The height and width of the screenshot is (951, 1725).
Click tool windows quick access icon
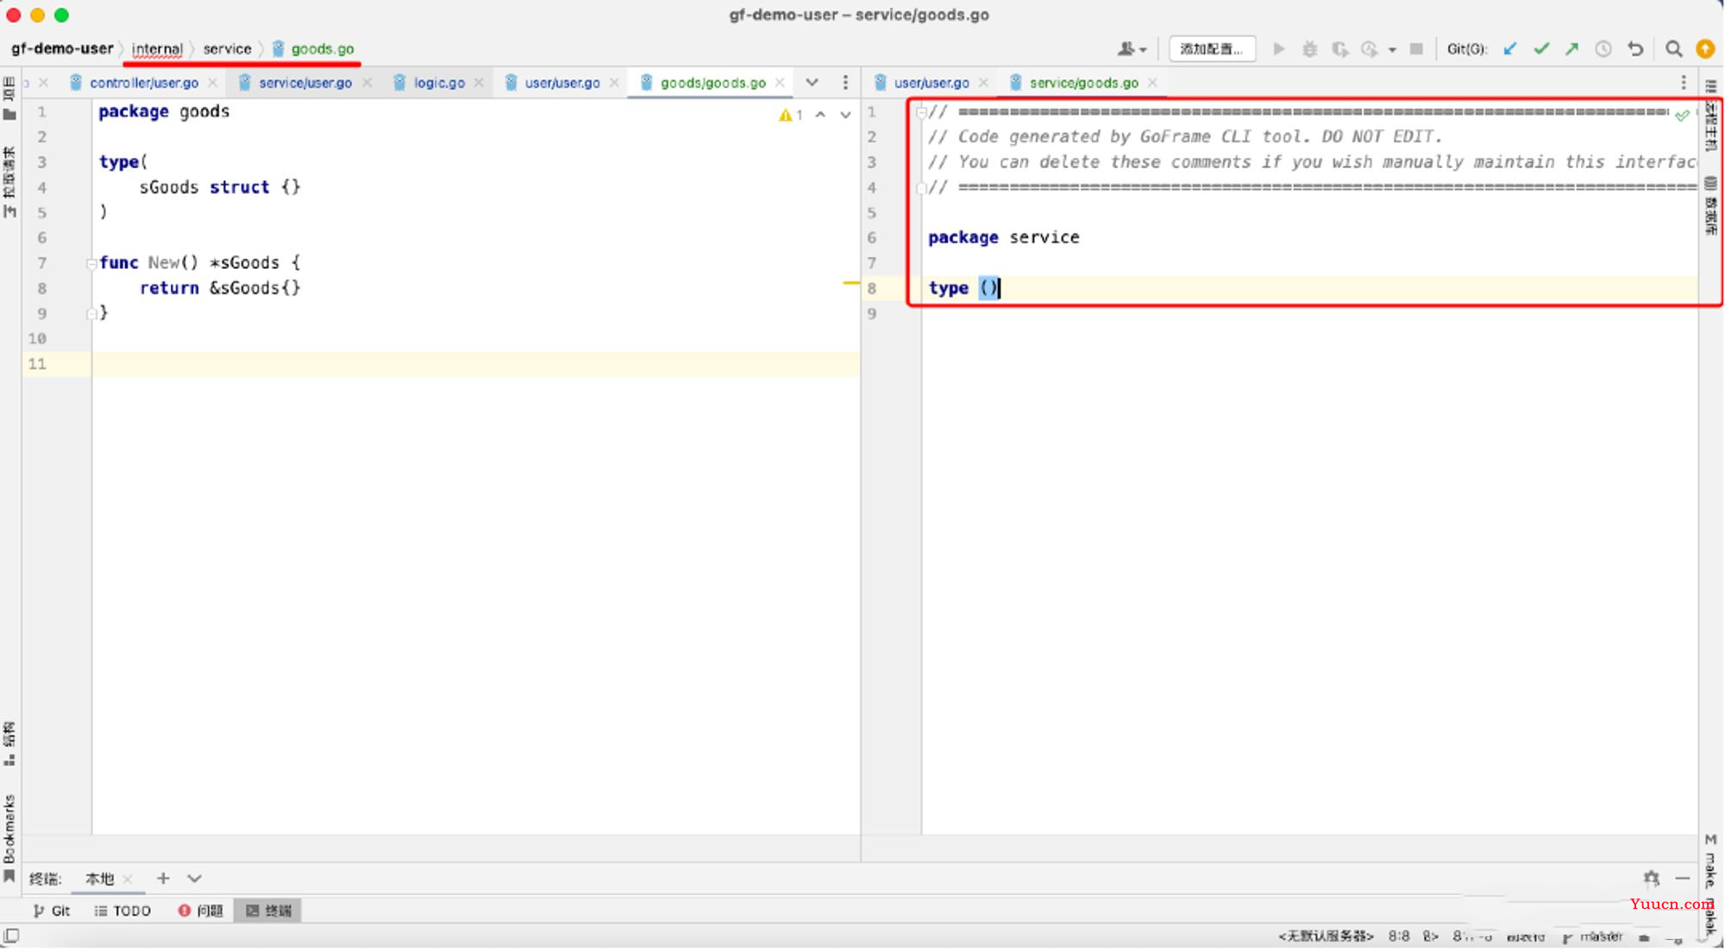(x=11, y=936)
